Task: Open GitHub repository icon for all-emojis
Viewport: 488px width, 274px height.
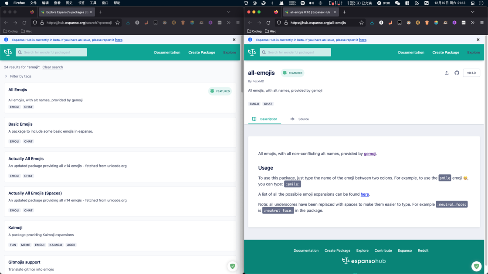Action: 457,73
